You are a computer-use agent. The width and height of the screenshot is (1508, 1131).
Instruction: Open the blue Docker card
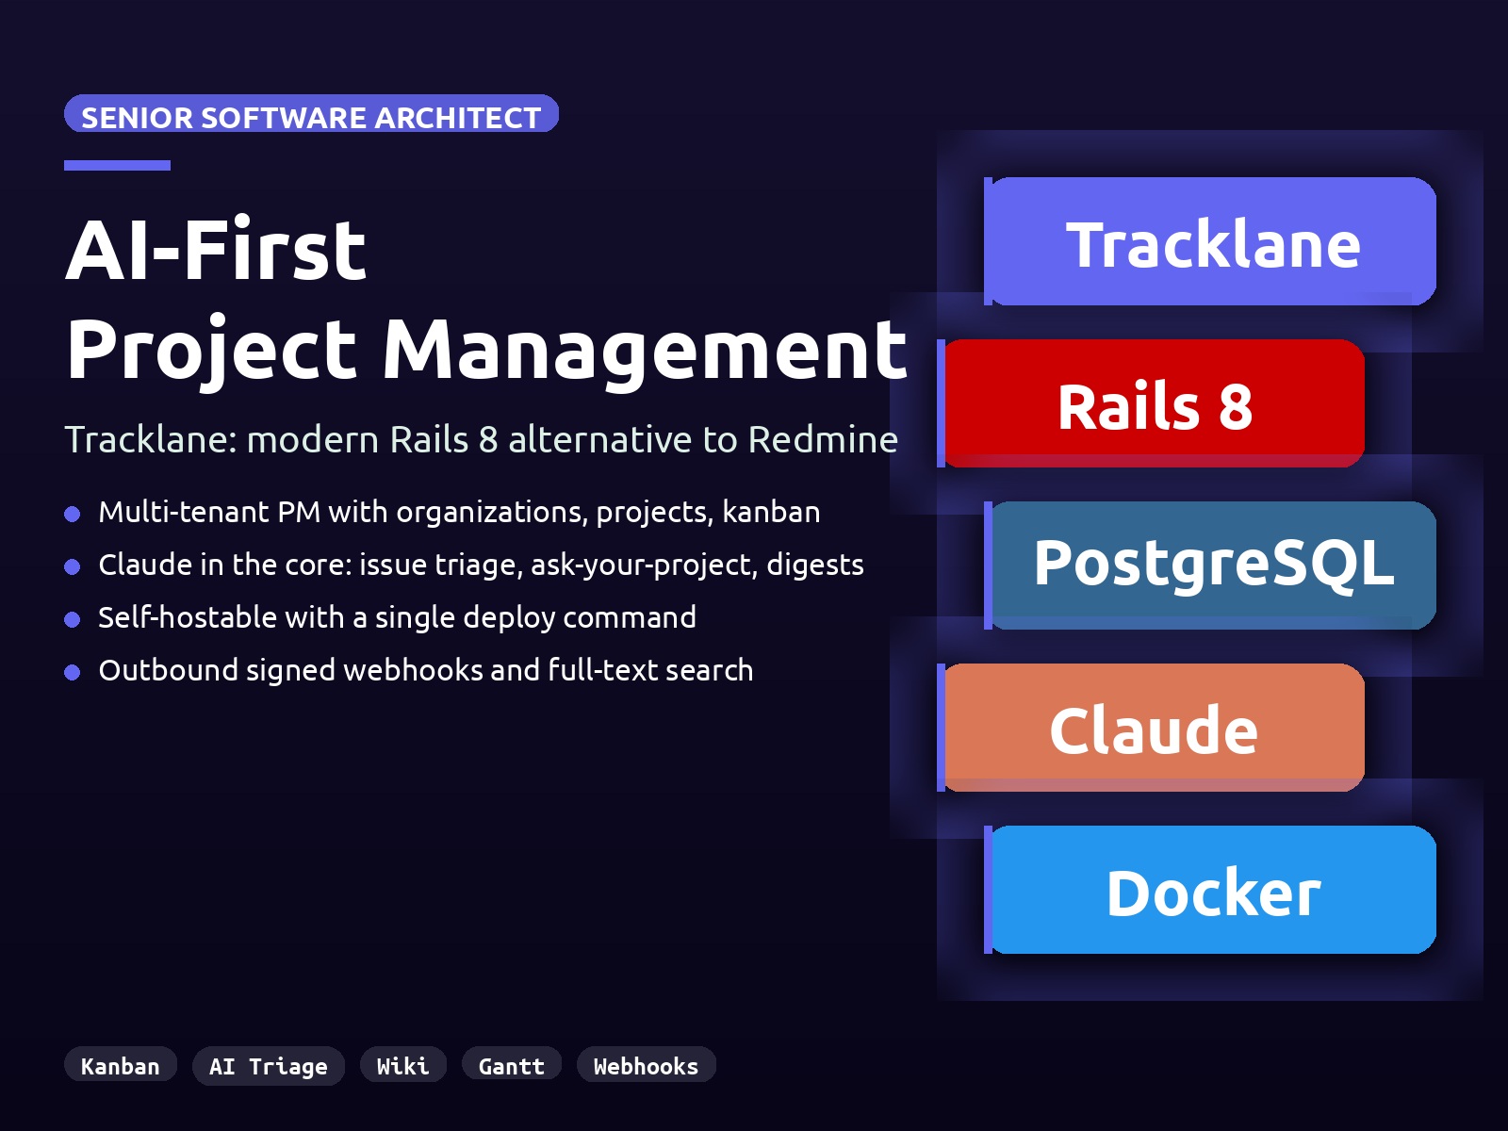[x=1212, y=891]
